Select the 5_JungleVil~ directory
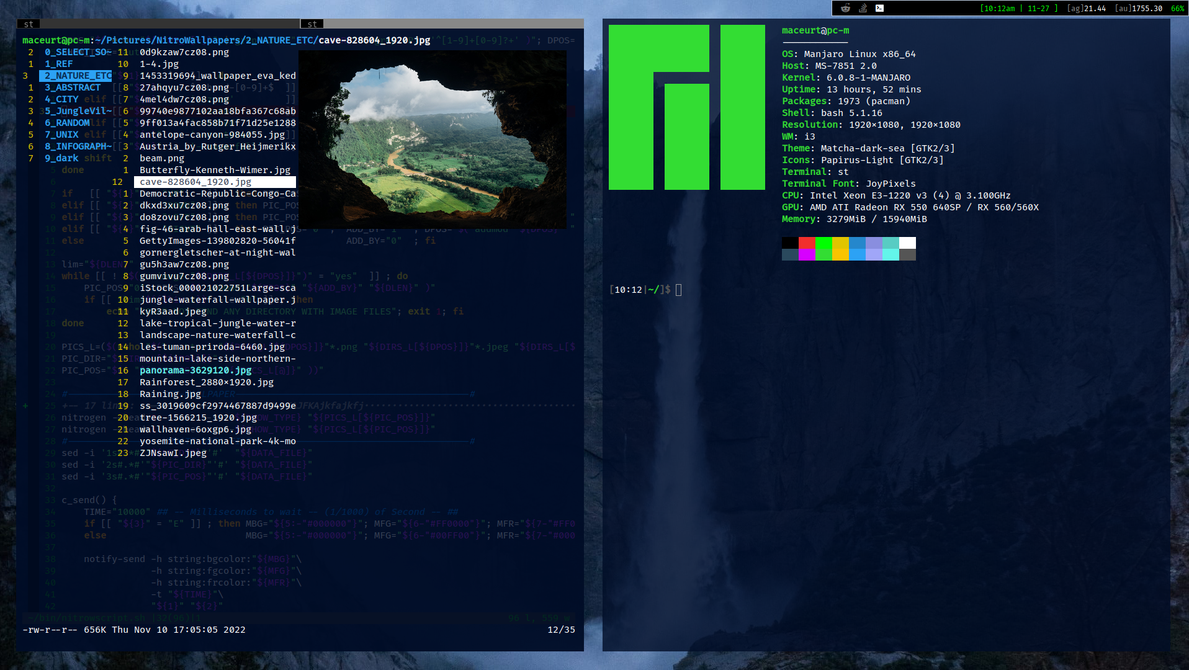This screenshot has width=1189, height=670. (x=78, y=111)
